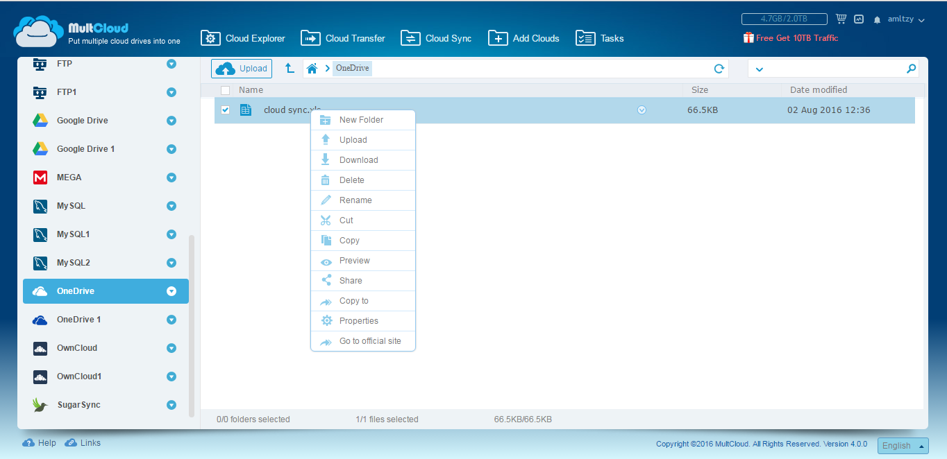The height and width of the screenshot is (459, 947).
Task: Open the search filter dropdown arrow
Action: pyautogui.click(x=759, y=69)
